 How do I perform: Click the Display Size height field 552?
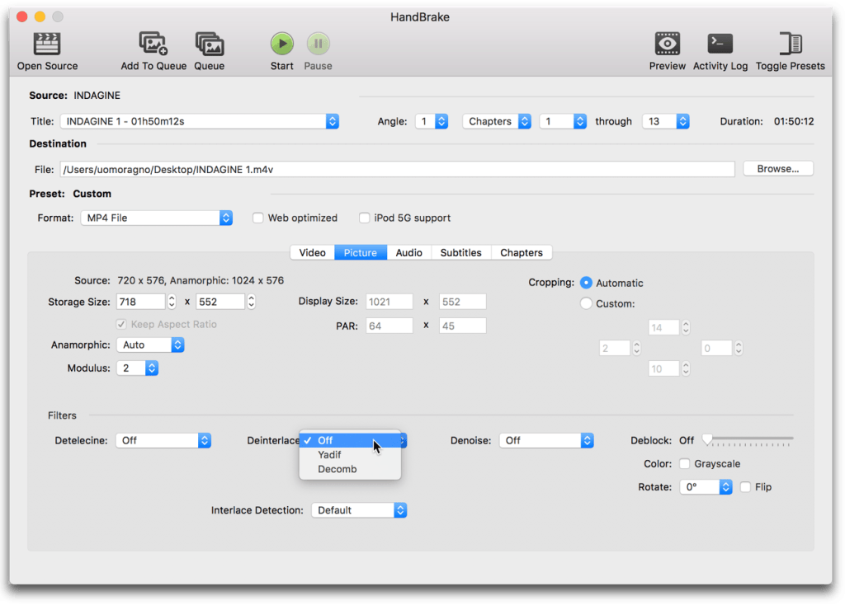[462, 302]
